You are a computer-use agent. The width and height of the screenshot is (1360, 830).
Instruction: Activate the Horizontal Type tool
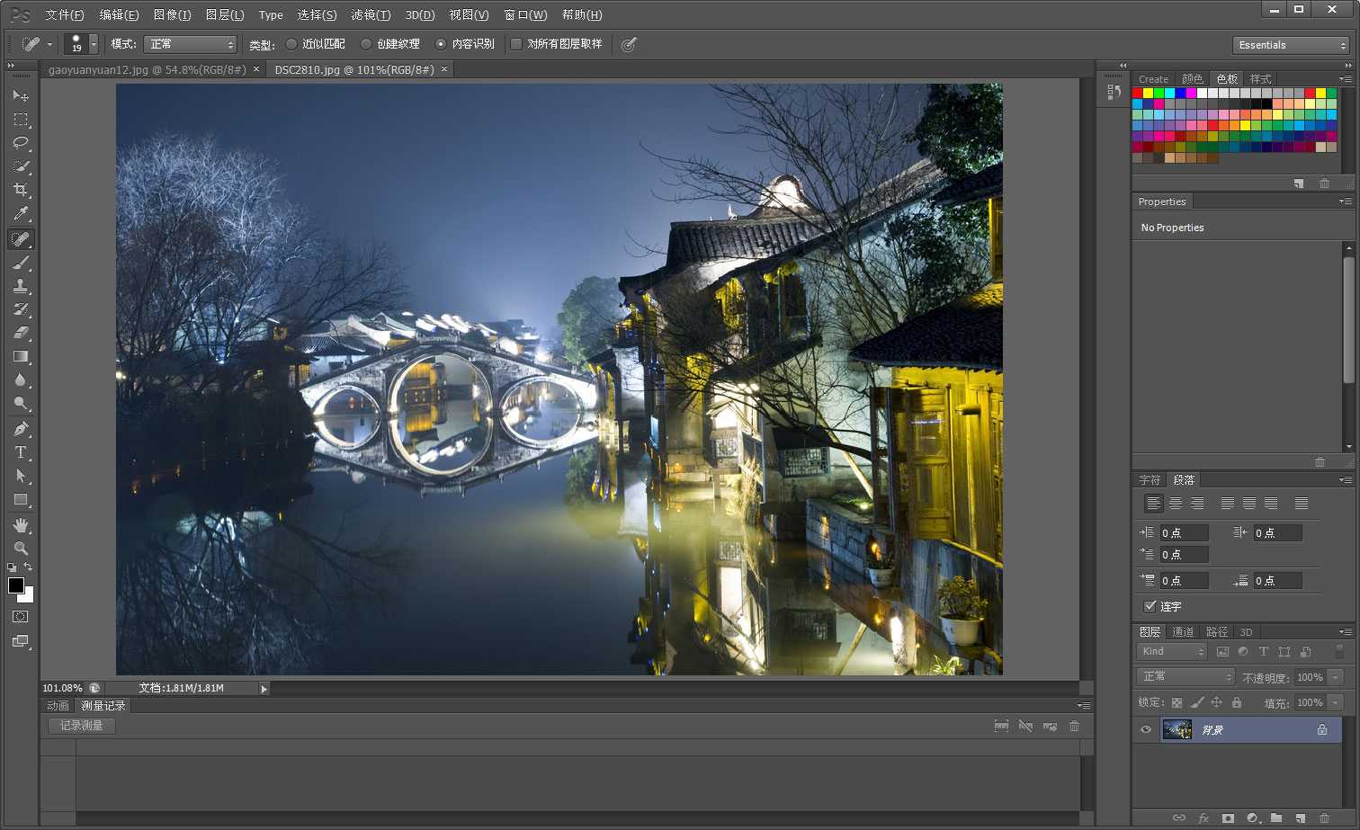point(21,452)
